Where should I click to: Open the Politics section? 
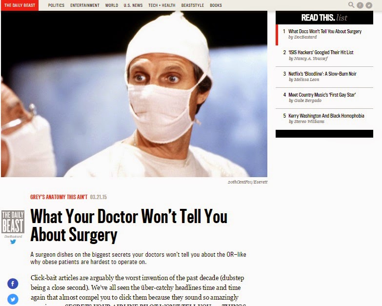coord(56,5)
